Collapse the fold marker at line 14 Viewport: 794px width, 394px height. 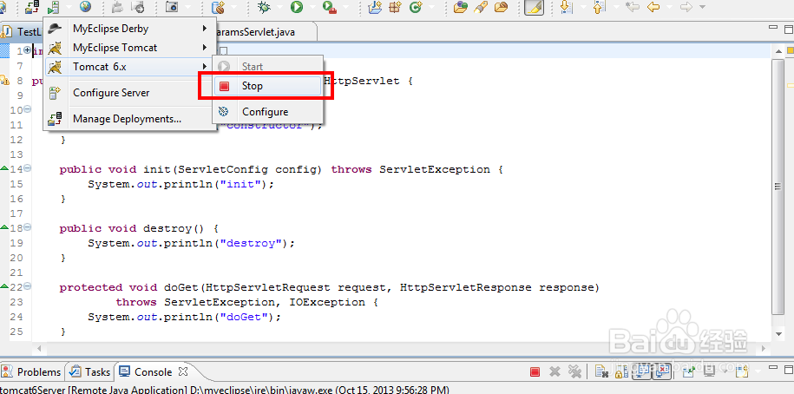coord(28,168)
